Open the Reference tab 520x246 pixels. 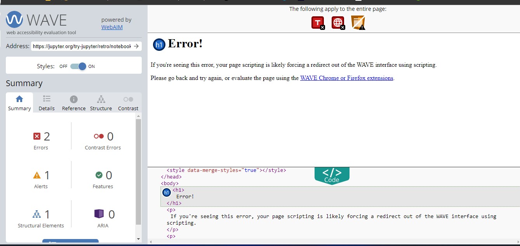pyautogui.click(x=73, y=102)
